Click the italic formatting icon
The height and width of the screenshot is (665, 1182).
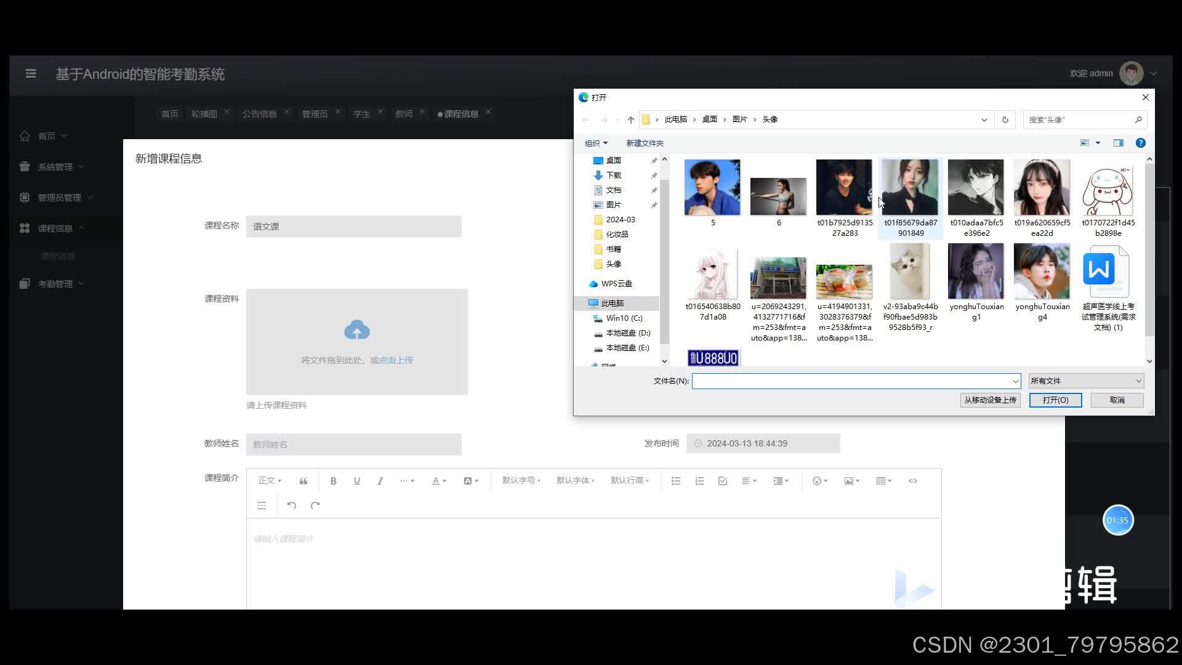(380, 481)
